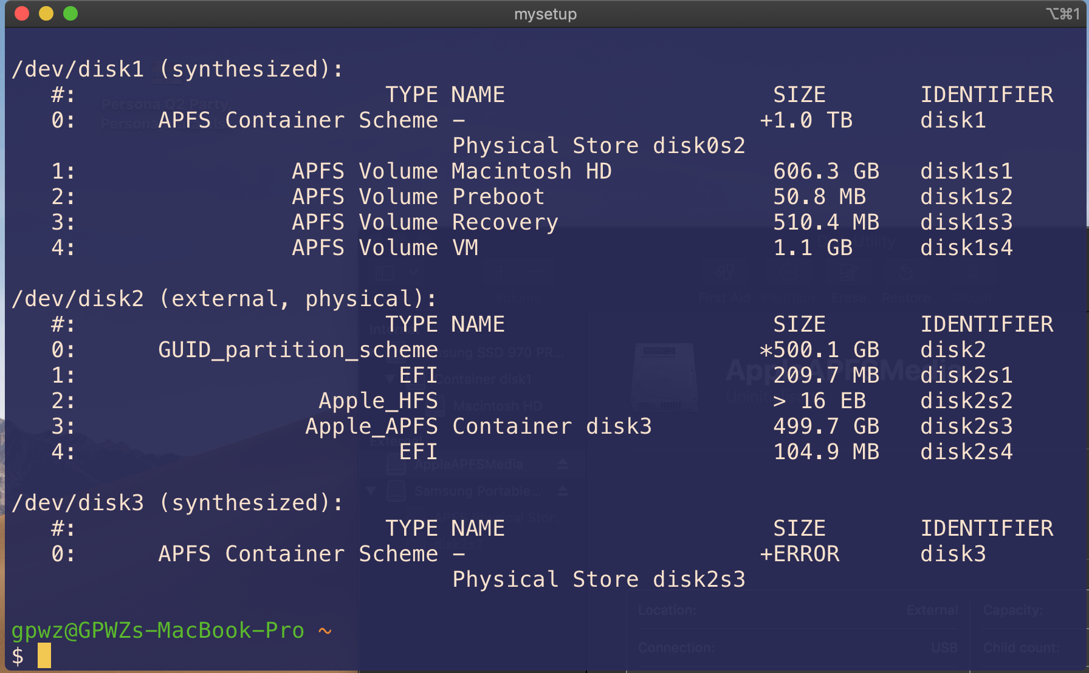
Task: Click 'Container disk3' name text
Action: pos(552,426)
